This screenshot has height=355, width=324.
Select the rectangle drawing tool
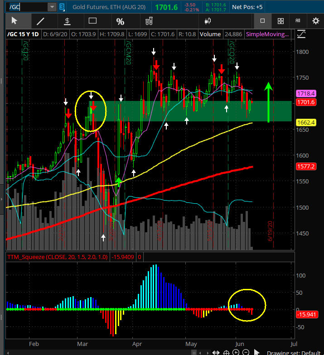tap(93, 21)
